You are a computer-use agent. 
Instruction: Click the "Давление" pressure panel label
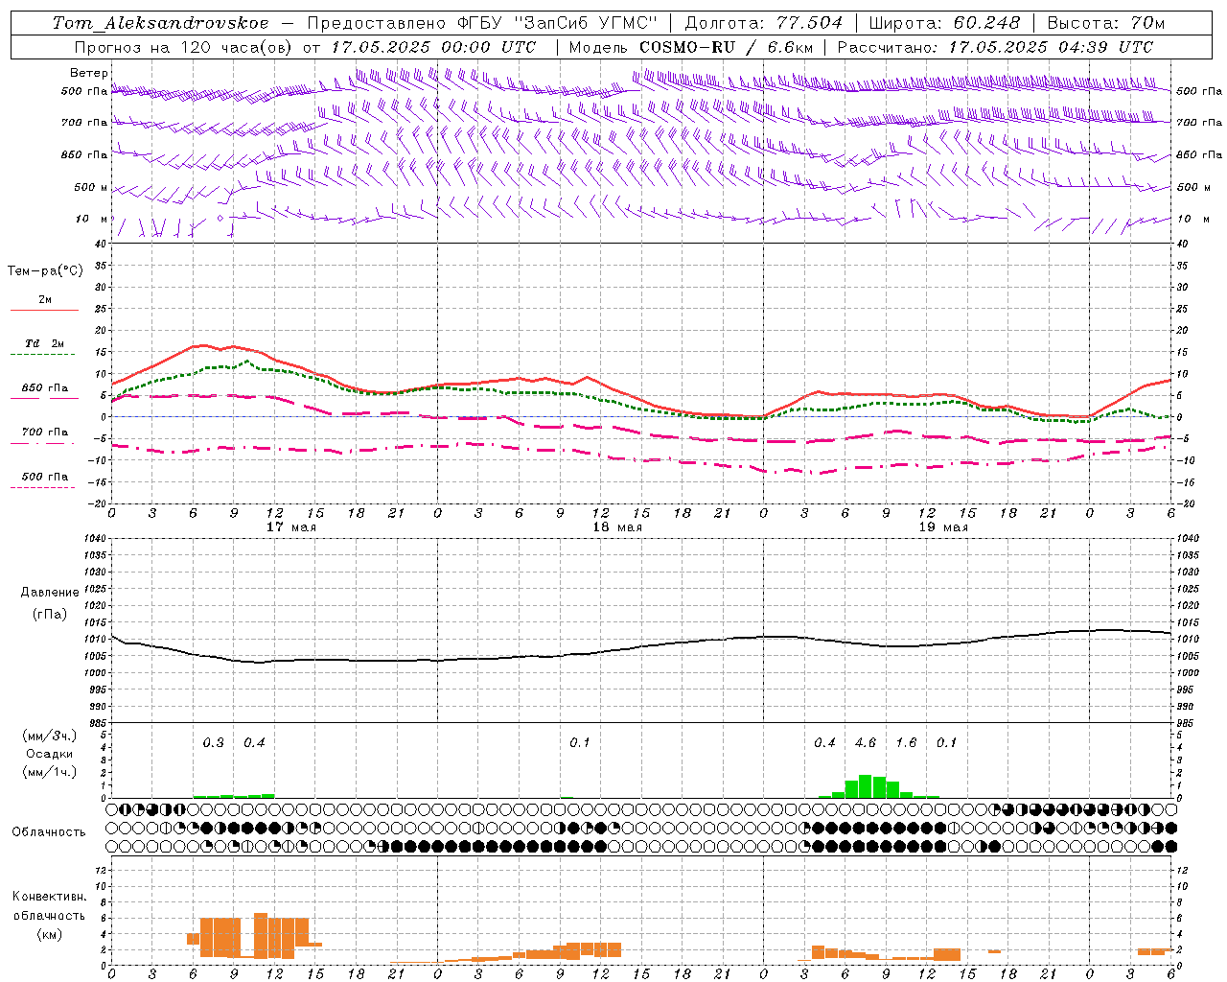coord(50,593)
